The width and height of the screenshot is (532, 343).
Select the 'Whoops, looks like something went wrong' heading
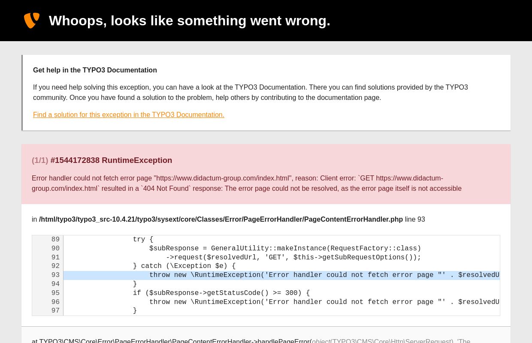189,21
